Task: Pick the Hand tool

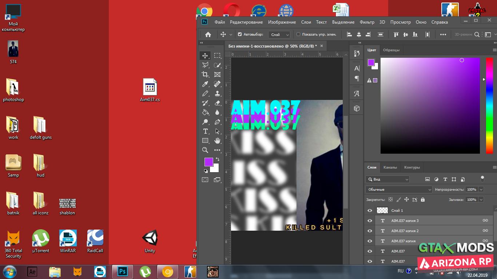Action: (x=217, y=141)
